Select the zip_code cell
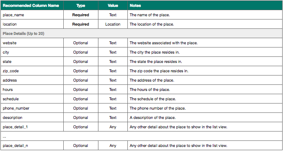The width and height of the screenshot is (283, 151). pyautogui.click(x=32, y=71)
